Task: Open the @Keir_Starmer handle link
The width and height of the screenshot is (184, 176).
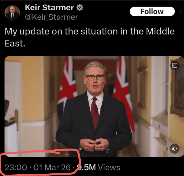Action: coord(51,17)
